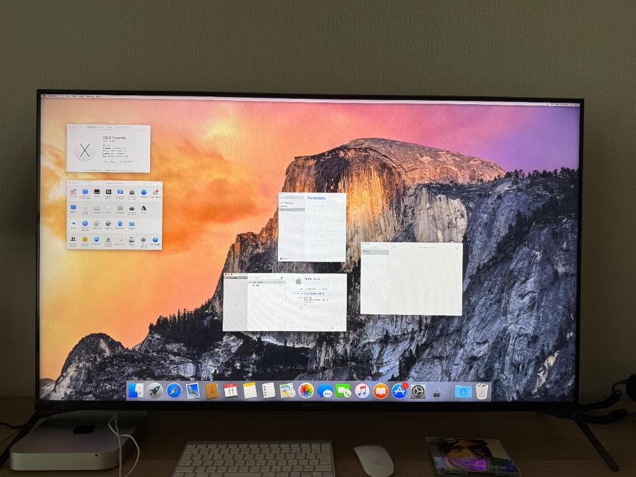Open the Trash at the Dock's end
This screenshot has height=477, width=636.
coord(481,392)
